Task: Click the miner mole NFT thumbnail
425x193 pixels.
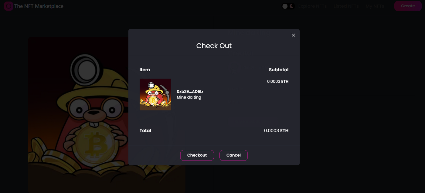Action: (155, 95)
